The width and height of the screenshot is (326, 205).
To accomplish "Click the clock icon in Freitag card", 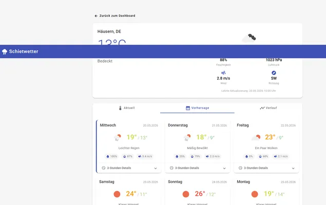I will coord(240,168).
